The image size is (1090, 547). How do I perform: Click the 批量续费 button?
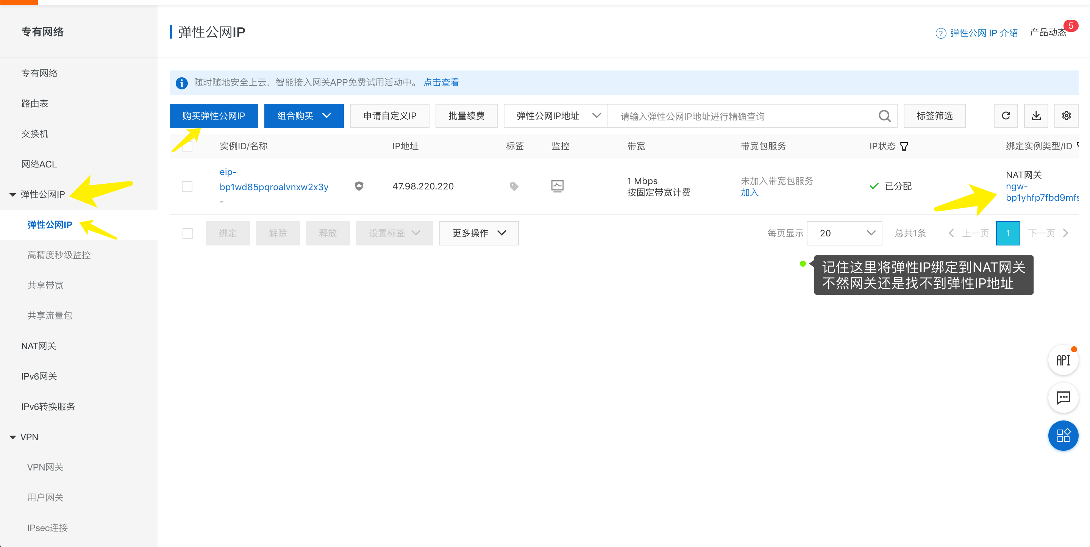[466, 116]
